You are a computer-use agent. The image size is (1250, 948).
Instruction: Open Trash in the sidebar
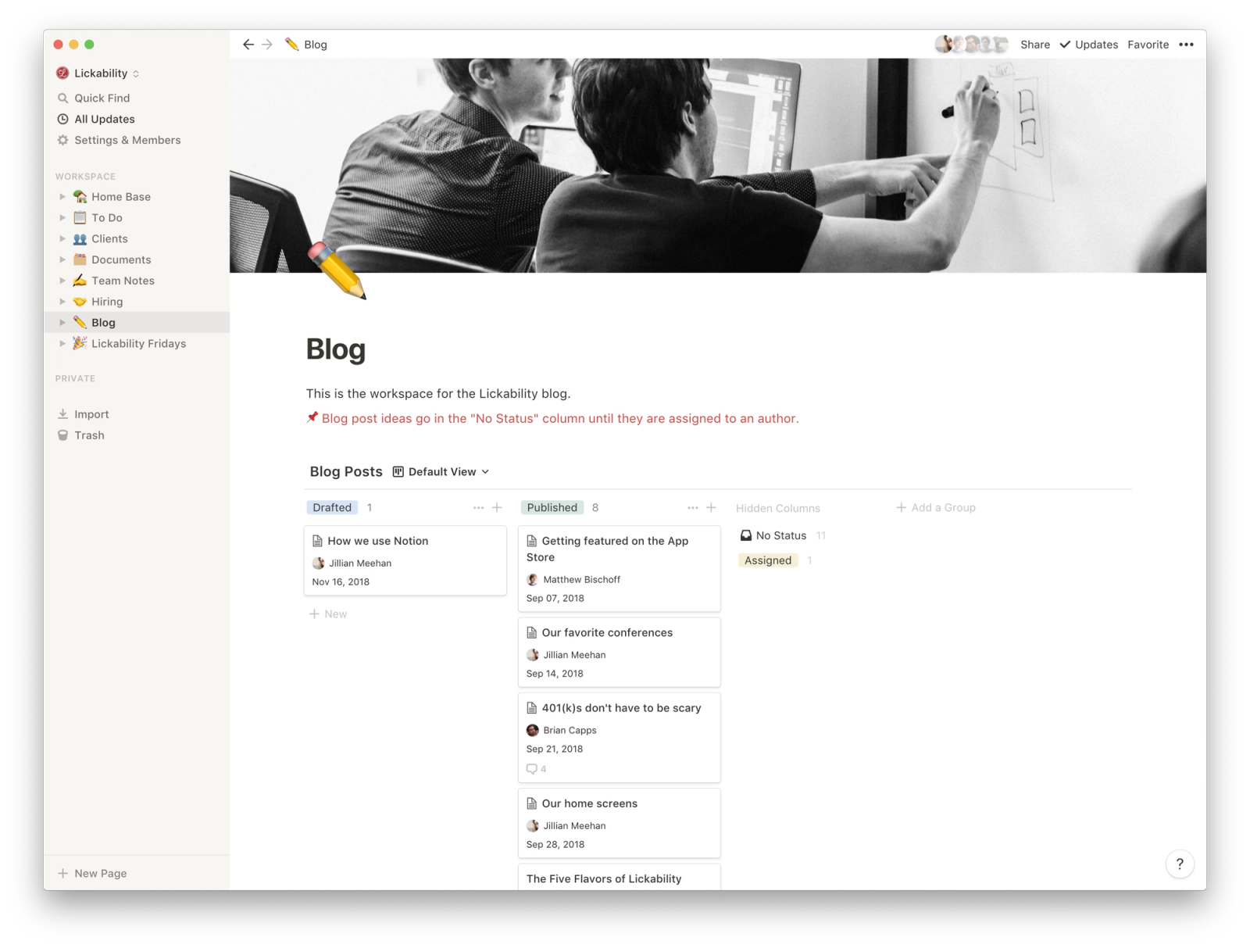(137, 435)
